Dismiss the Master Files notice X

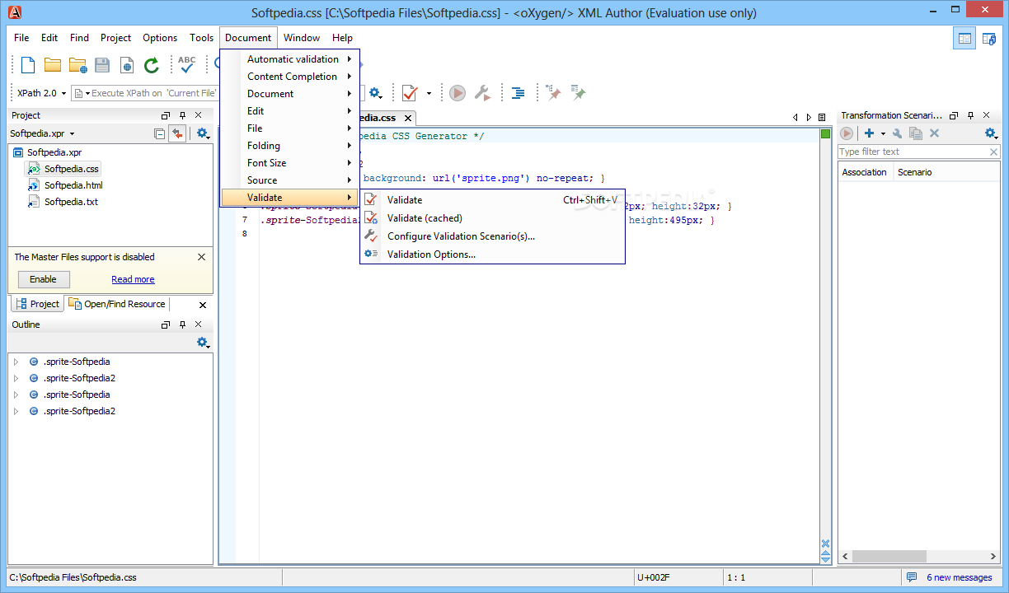(x=202, y=257)
